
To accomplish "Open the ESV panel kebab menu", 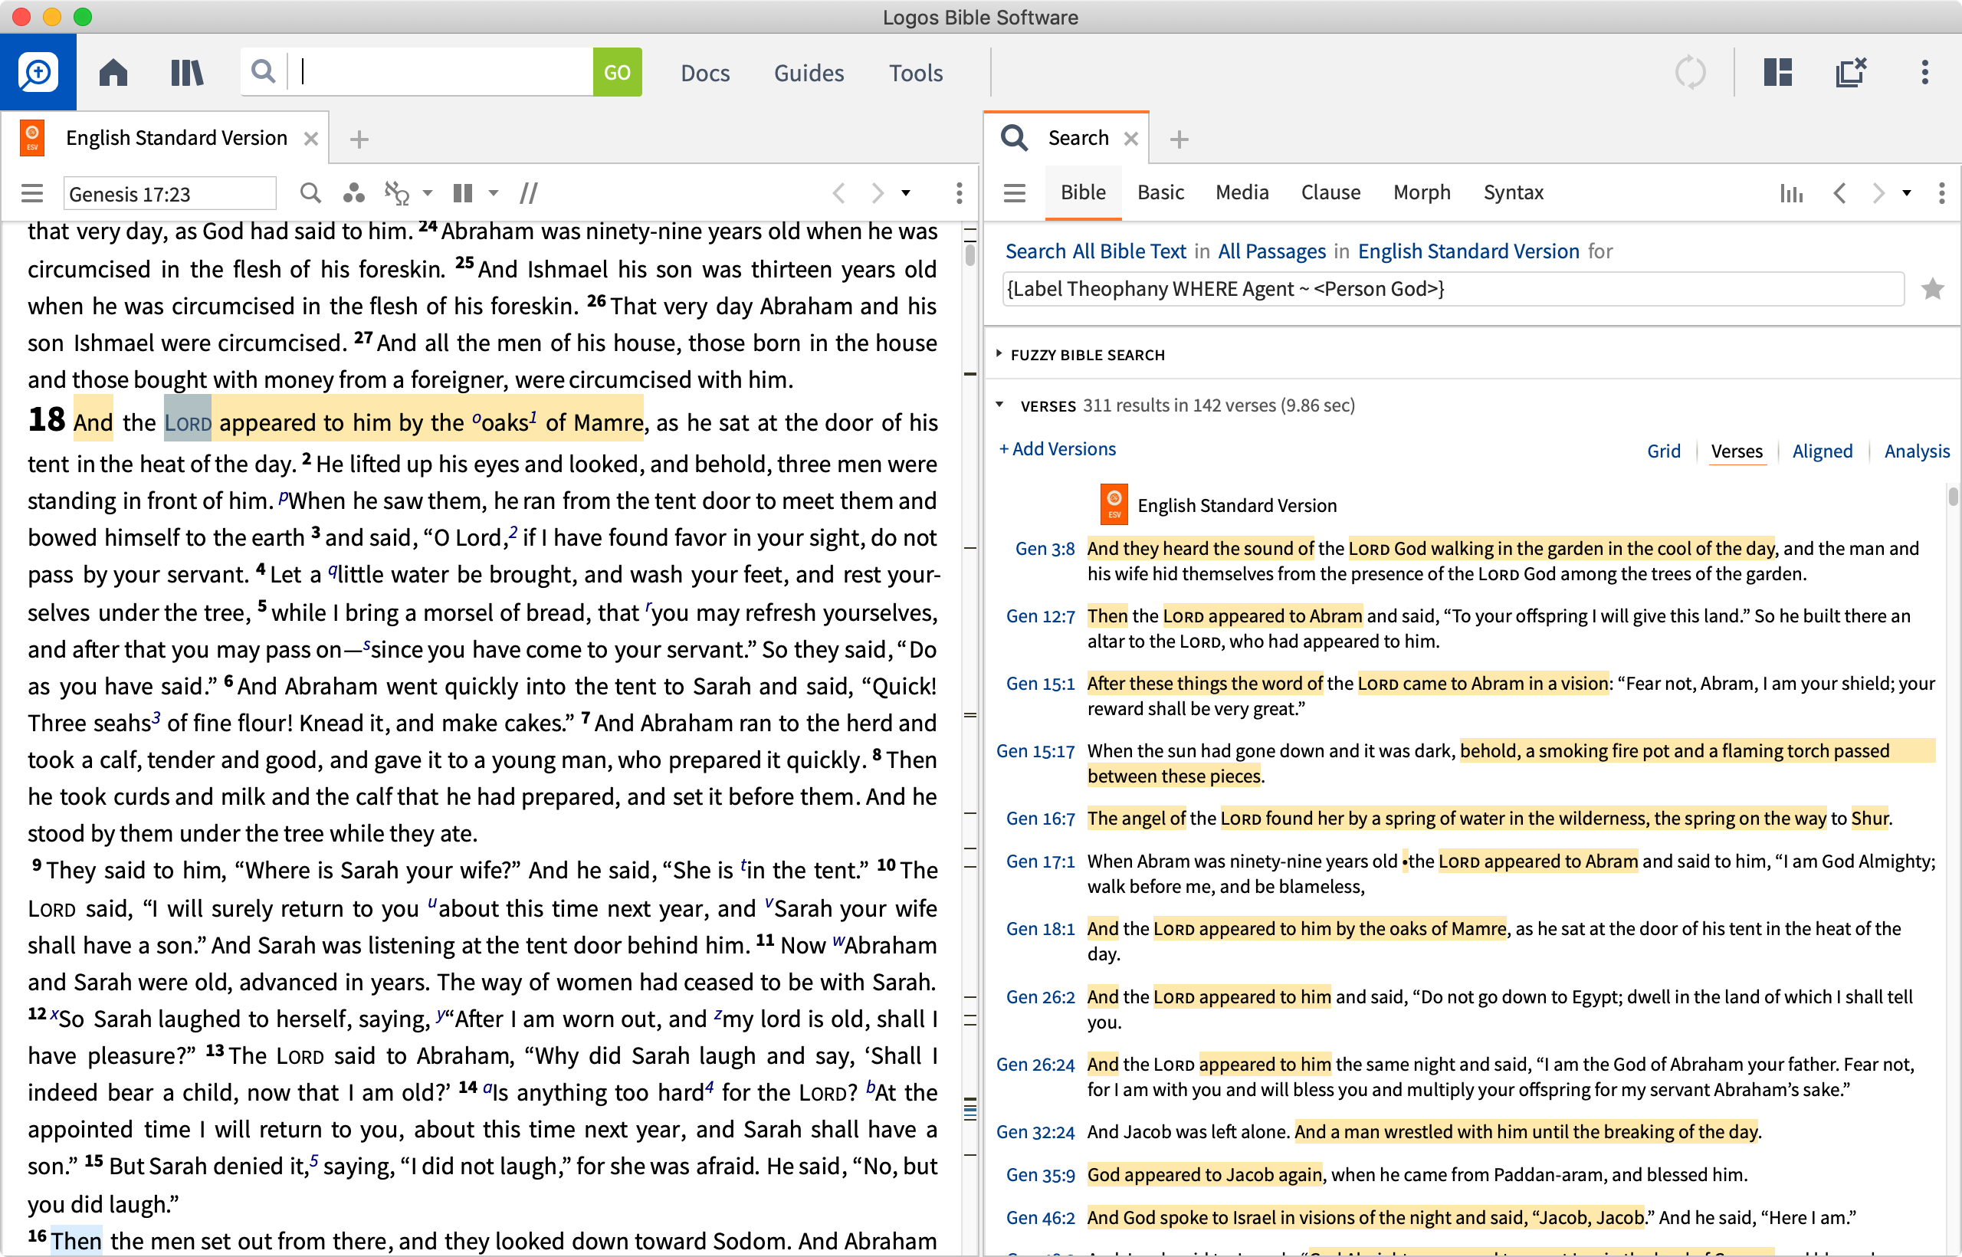I will pyautogui.click(x=959, y=193).
